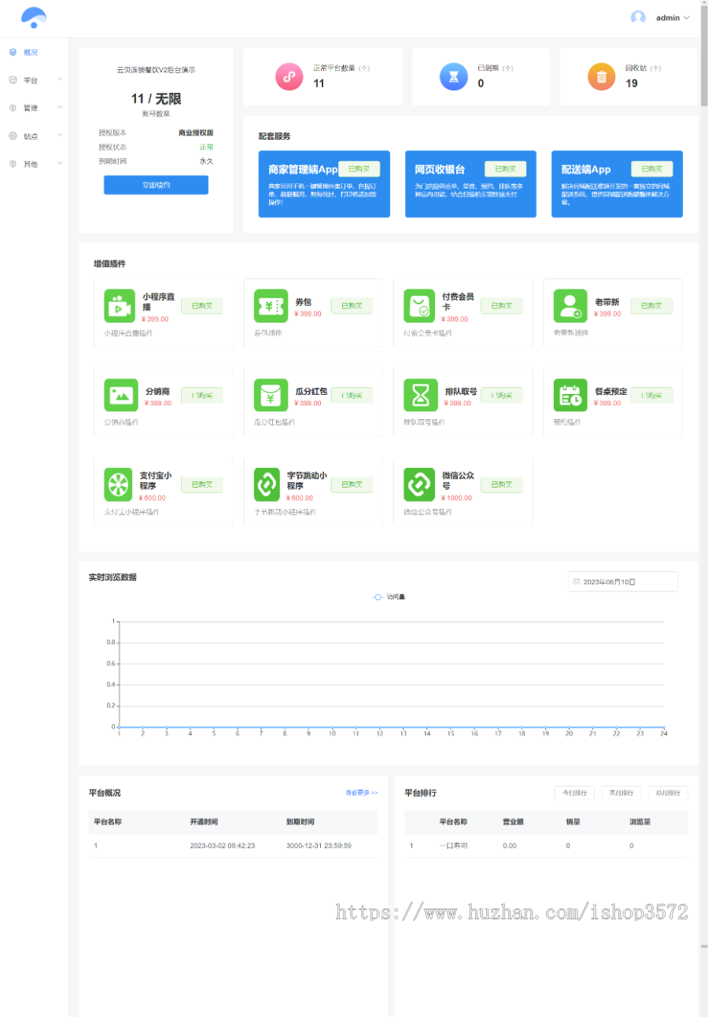708x1017 pixels.
Task: Open the admin user avatar
Action: click(638, 17)
